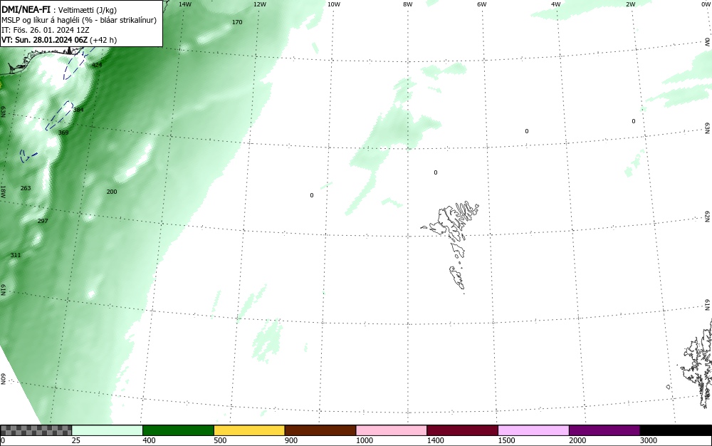Select the 8W longitude label
The image size is (712, 446).
[x=408, y=4]
